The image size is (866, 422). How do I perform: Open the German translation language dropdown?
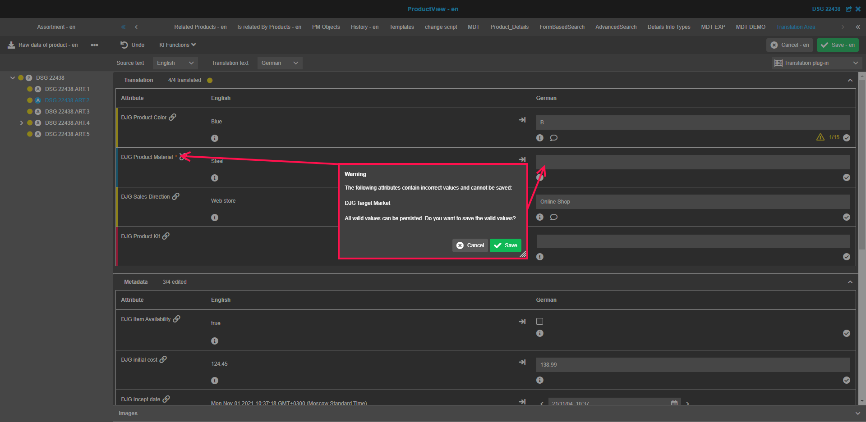[280, 63]
